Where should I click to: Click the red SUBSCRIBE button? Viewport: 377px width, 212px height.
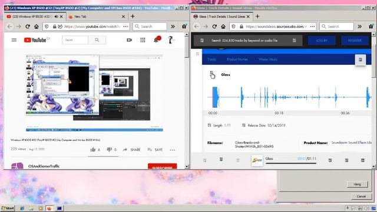point(163,166)
